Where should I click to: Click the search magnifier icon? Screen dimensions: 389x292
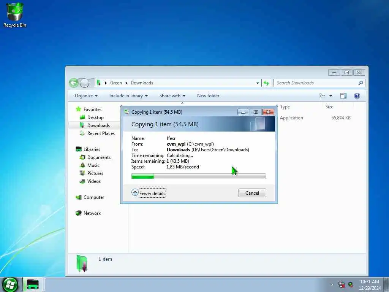(361, 83)
